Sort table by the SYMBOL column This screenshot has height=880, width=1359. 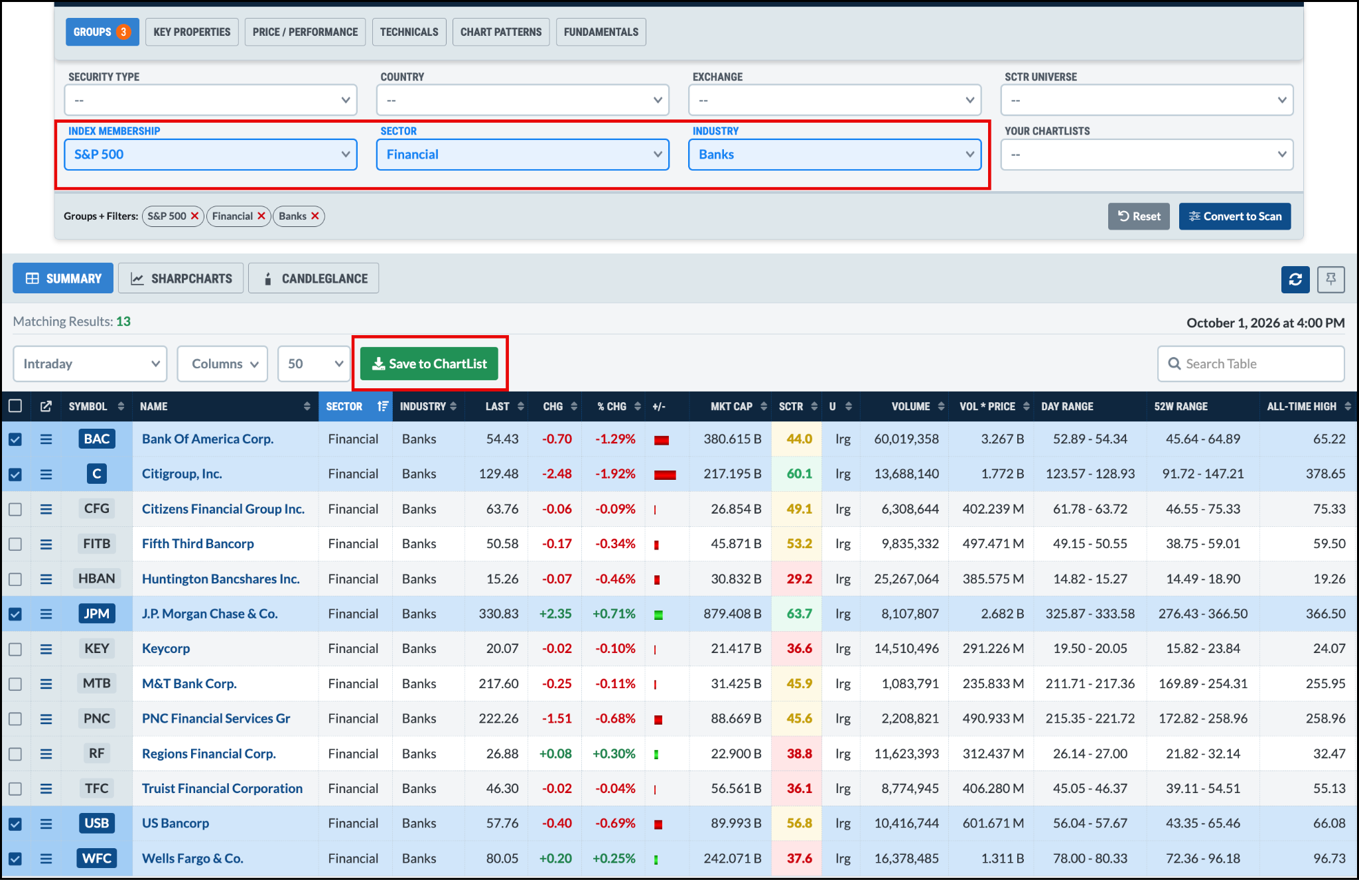[x=96, y=406]
